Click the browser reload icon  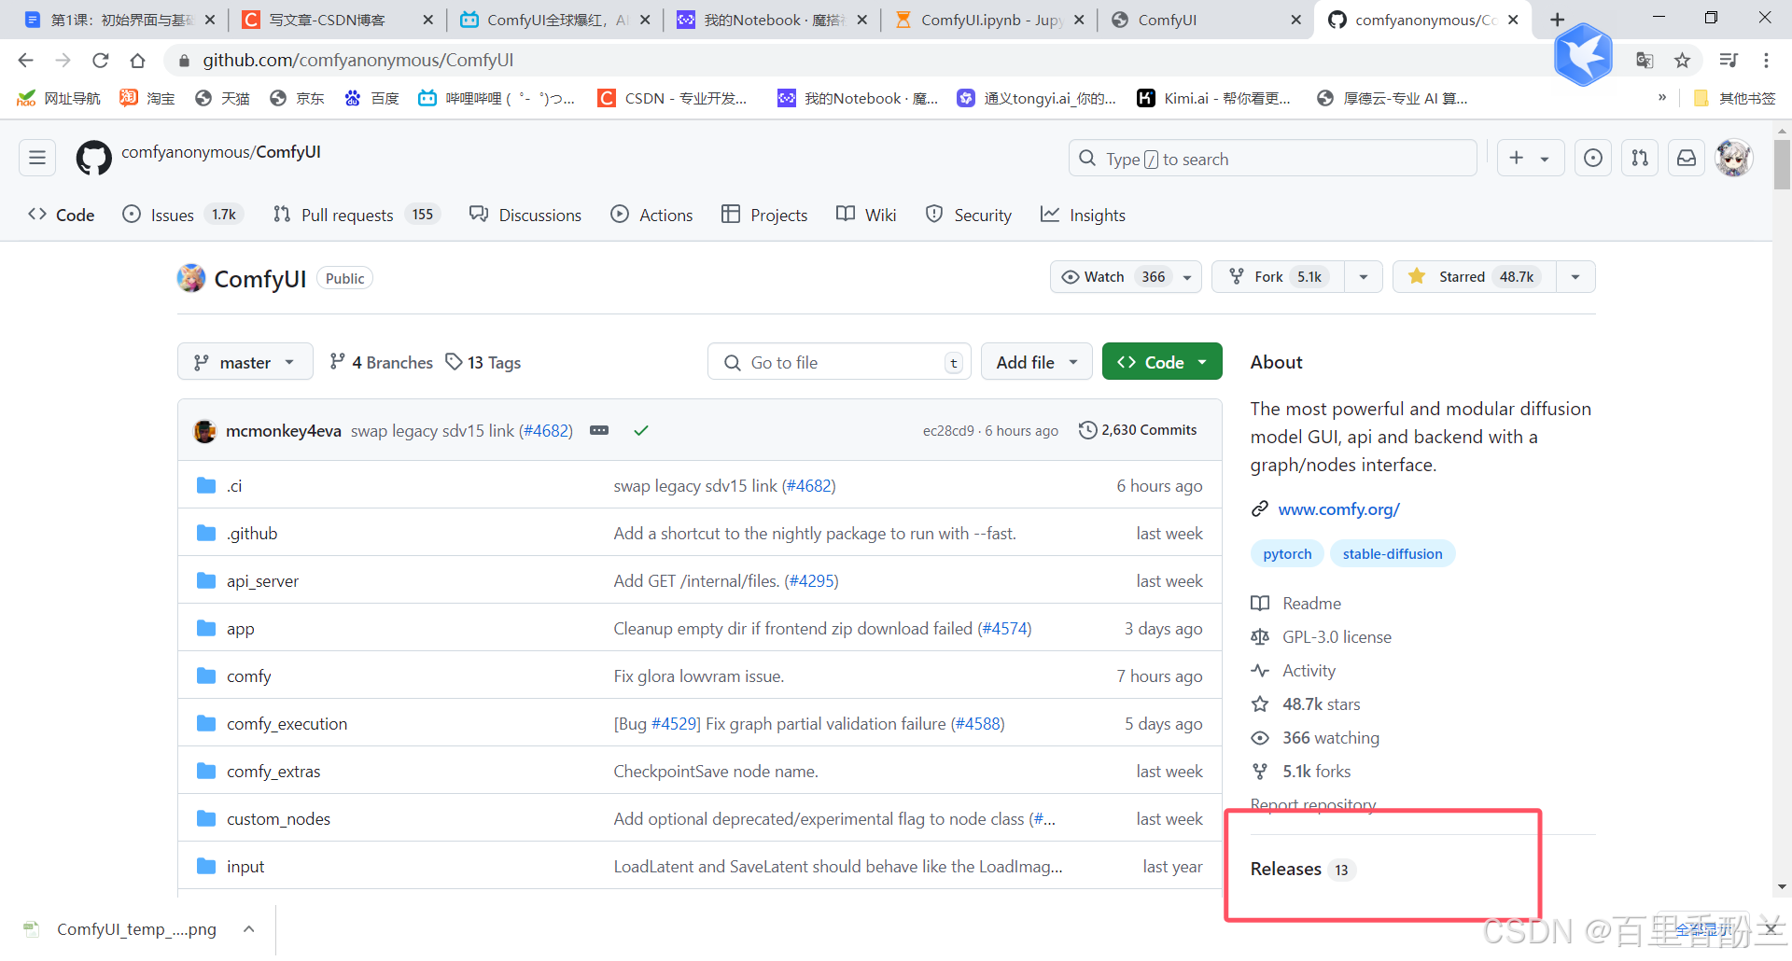pyautogui.click(x=101, y=60)
